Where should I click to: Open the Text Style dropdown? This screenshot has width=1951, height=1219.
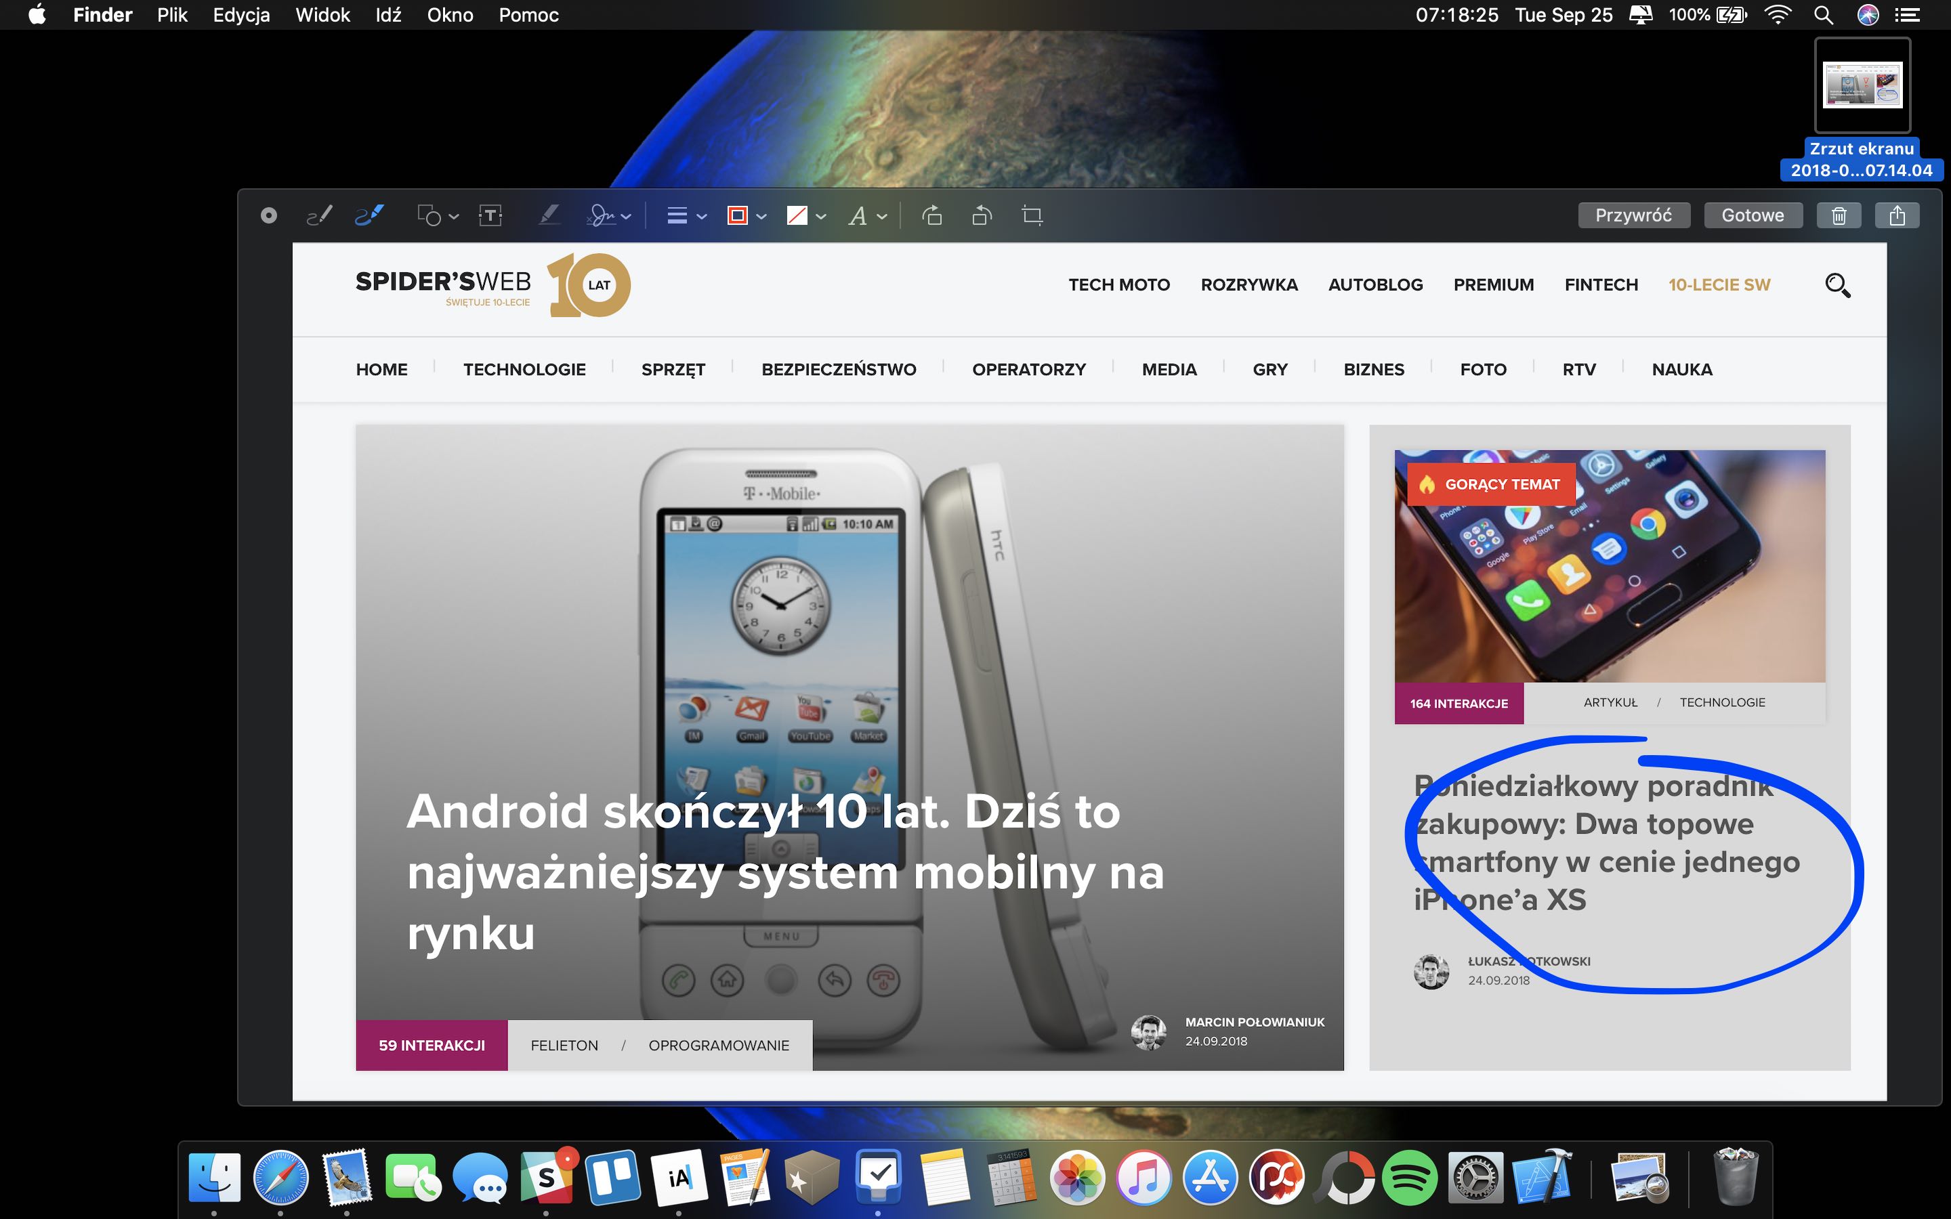(x=868, y=215)
